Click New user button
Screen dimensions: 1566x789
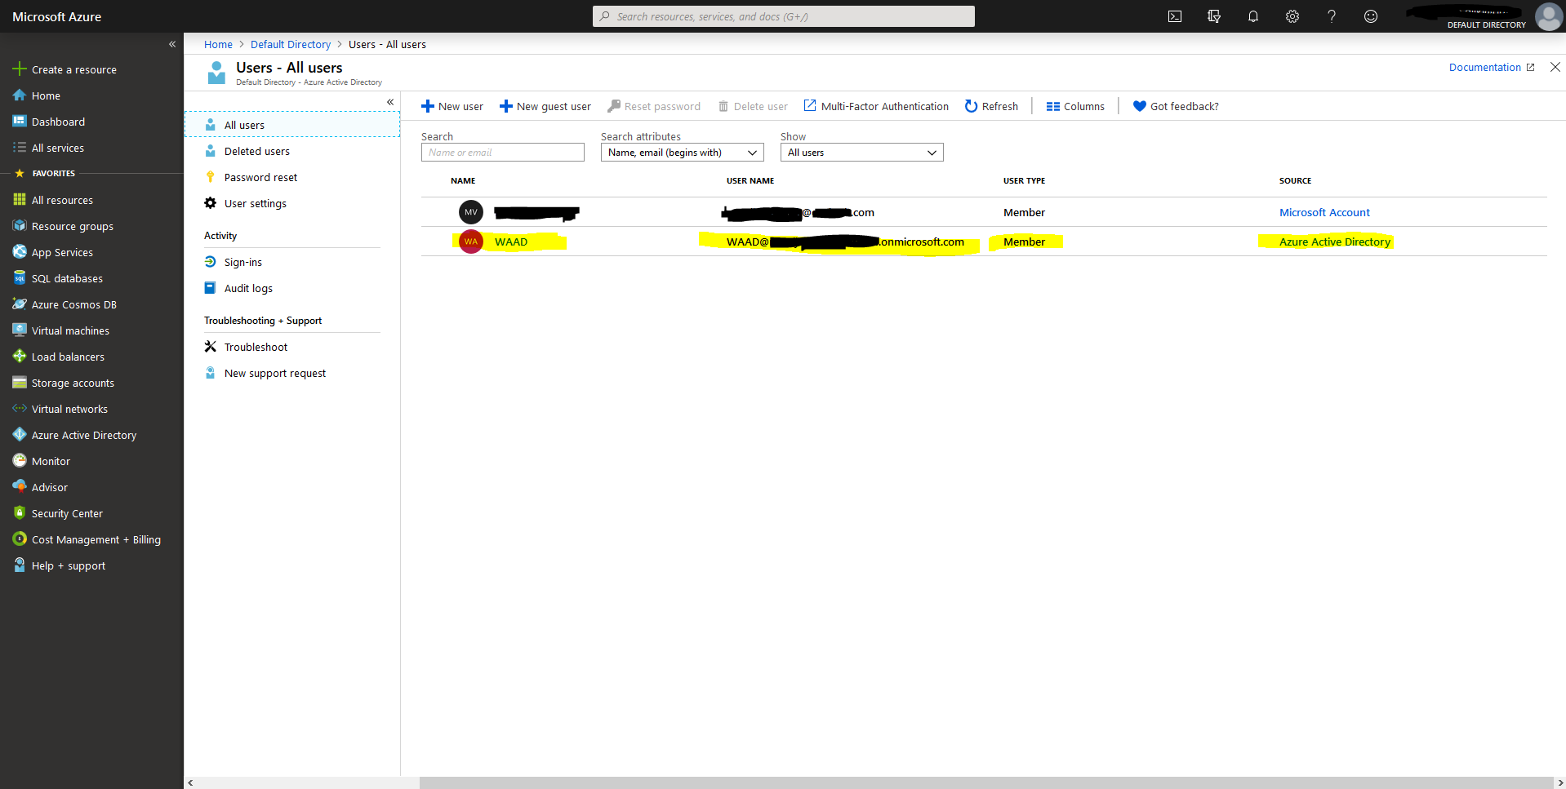[x=452, y=106]
